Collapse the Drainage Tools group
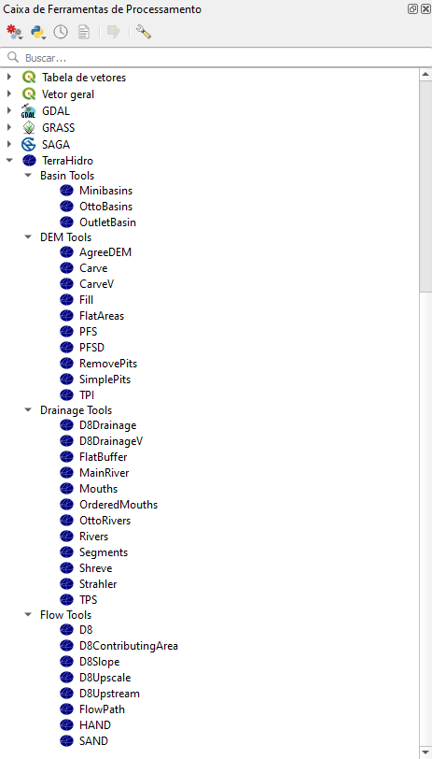The width and height of the screenshot is (432, 759). 28,410
